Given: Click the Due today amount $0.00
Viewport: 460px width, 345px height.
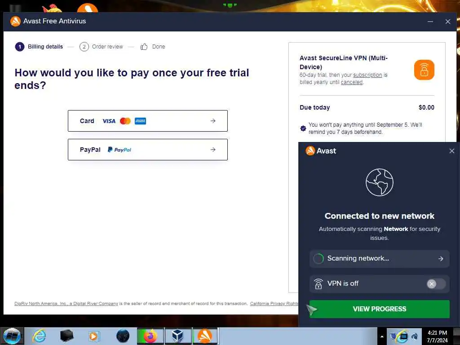Looking at the screenshot, I should pyautogui.click(x=426, y=108).
